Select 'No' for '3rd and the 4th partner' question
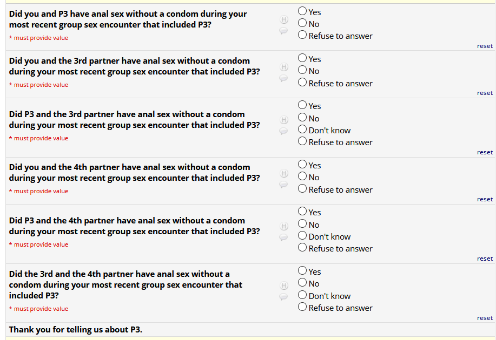 click(x=302, y=283)
